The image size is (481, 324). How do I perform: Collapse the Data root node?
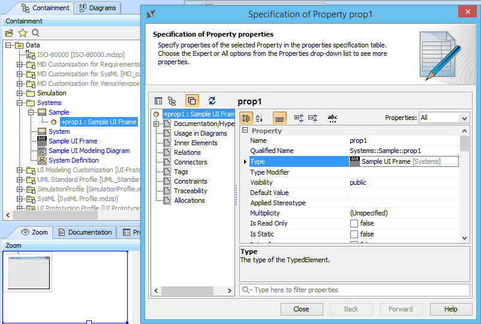(8, 45)
